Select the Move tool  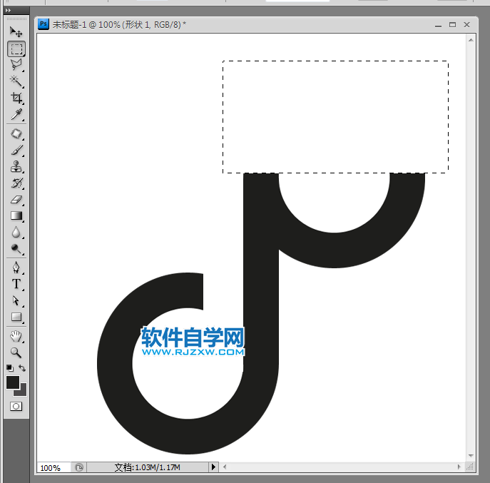tap(16, 32)
